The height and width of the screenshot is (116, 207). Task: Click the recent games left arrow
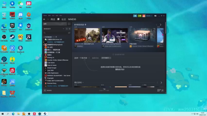click(x=157, y=82)
